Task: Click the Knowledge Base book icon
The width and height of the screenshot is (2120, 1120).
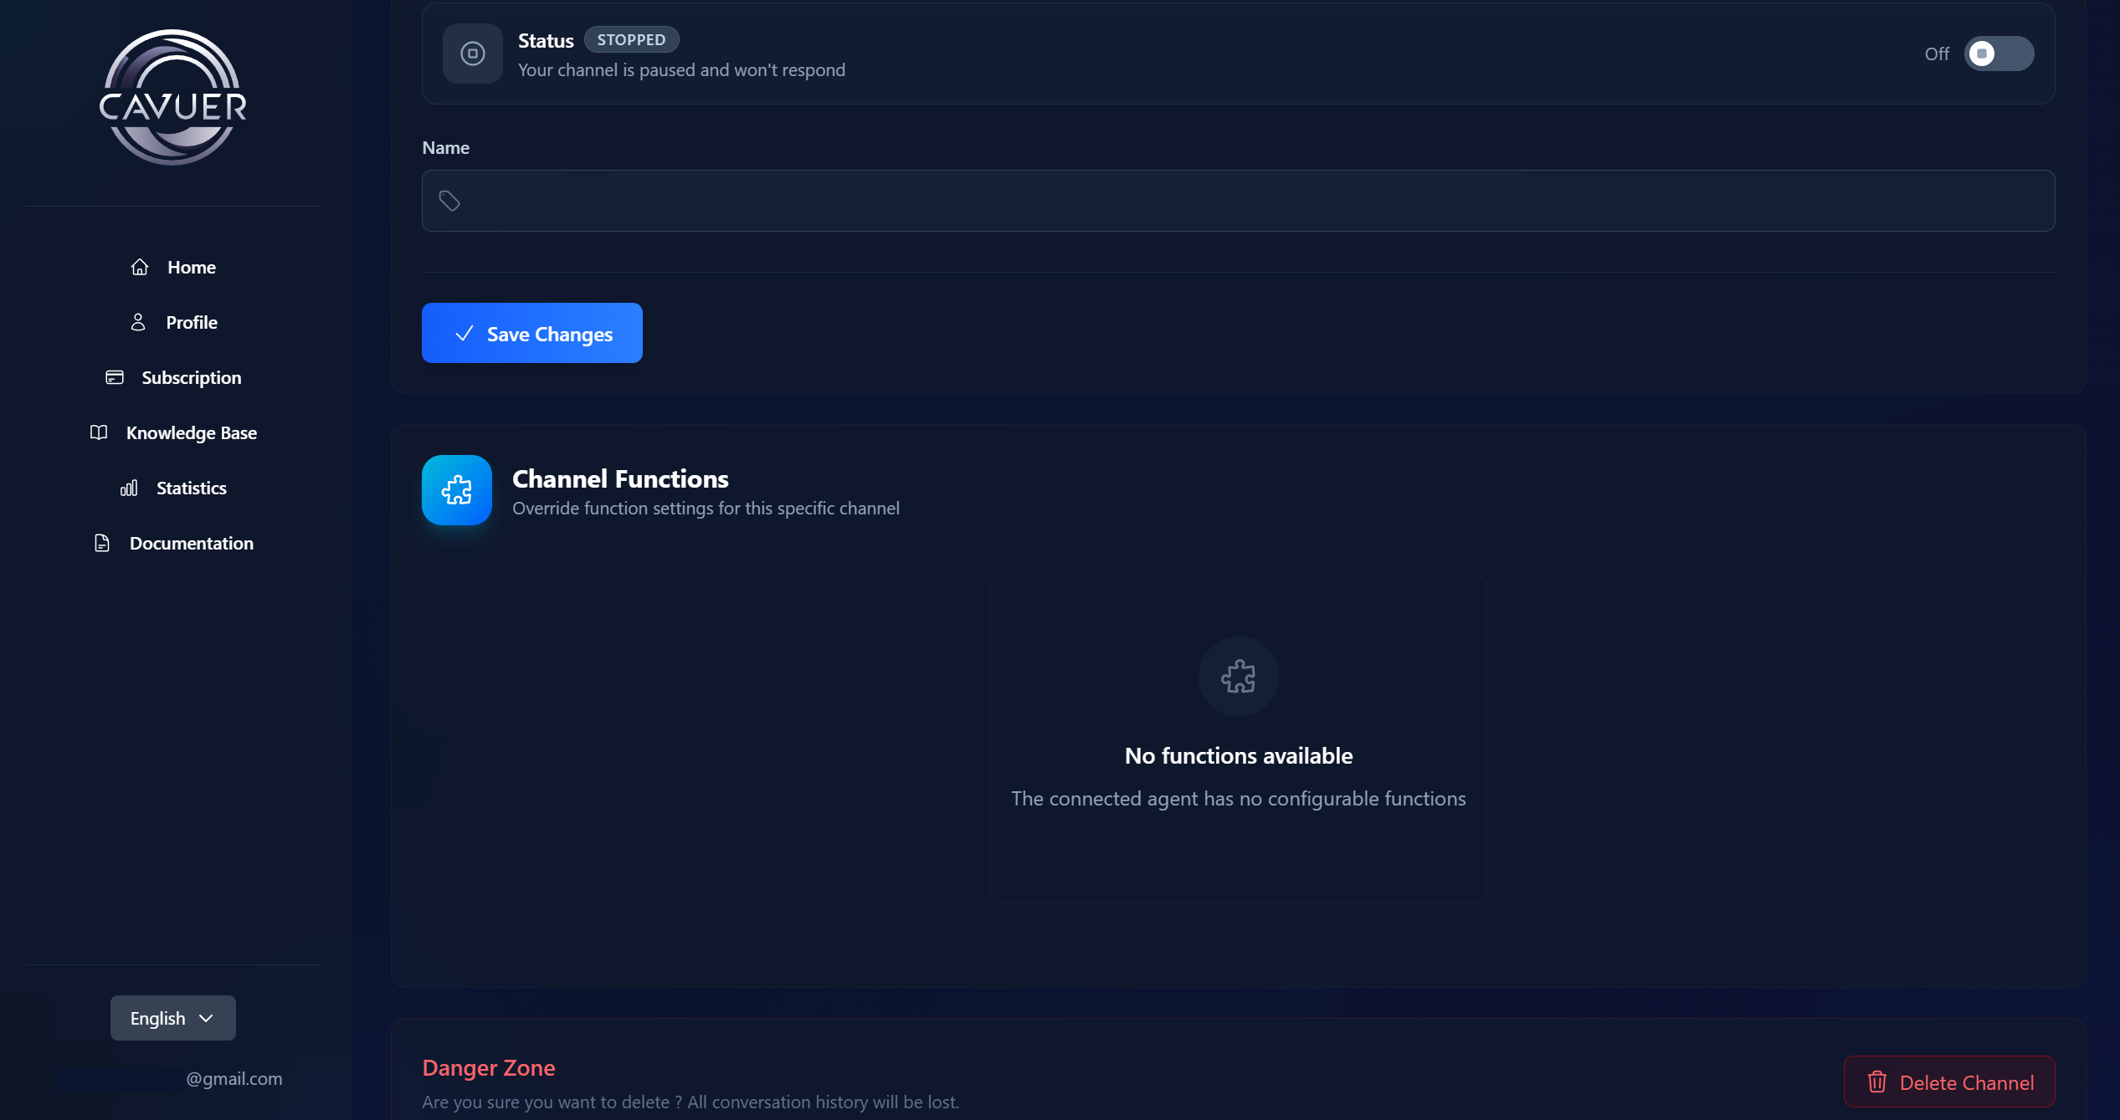Action: (99, 432)
